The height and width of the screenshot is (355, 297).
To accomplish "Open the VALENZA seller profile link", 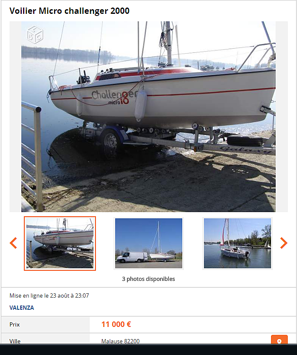I will [x=22, y=308].
